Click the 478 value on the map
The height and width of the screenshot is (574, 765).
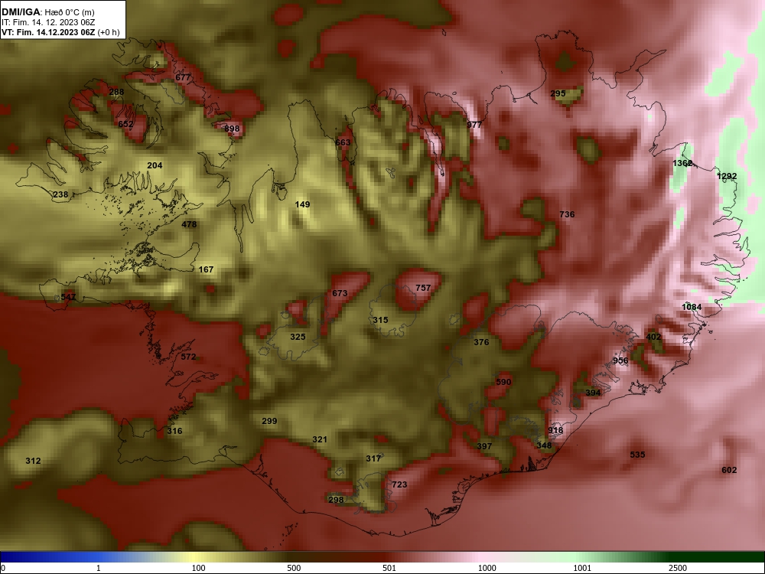pyautogui.click(x=189, y=224)
